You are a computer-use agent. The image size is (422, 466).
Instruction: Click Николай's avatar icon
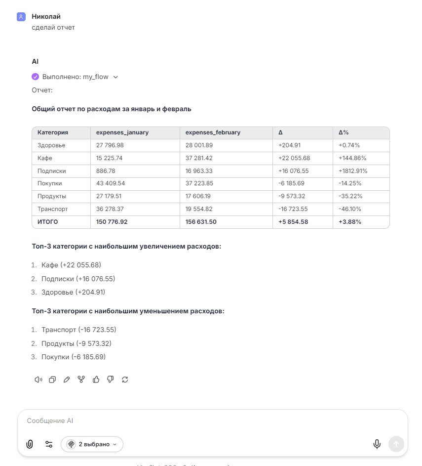click(x=20, y=16)
